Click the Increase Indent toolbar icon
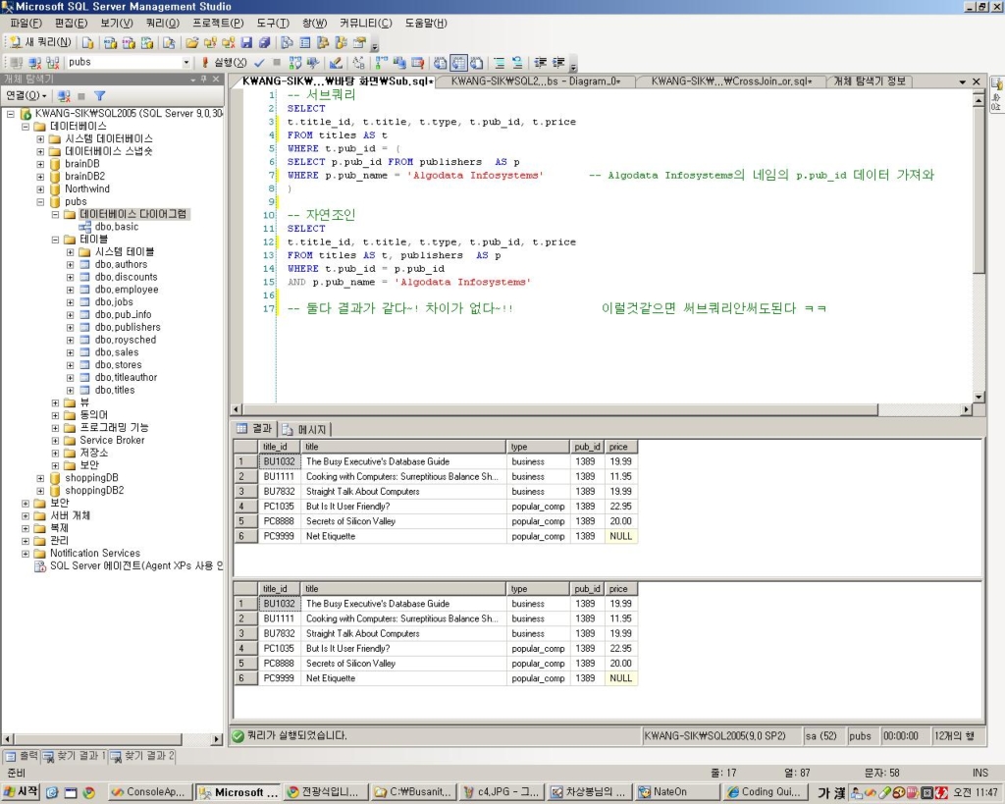Screen dimensions: 1005x804 tap(558, 62)
